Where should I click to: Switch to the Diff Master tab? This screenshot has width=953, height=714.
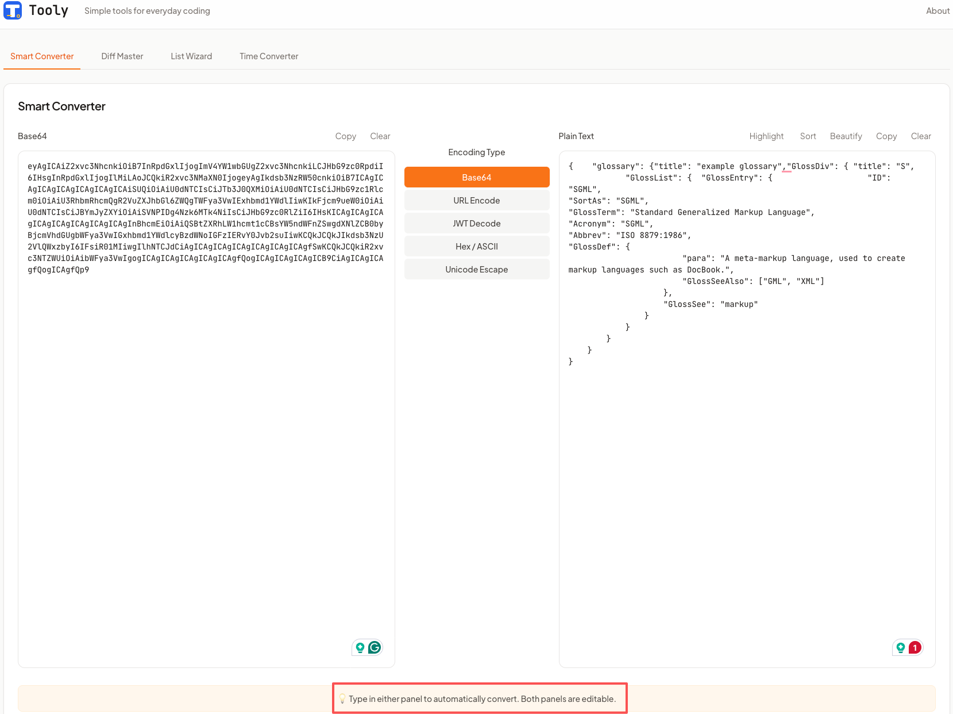[122, 56]
